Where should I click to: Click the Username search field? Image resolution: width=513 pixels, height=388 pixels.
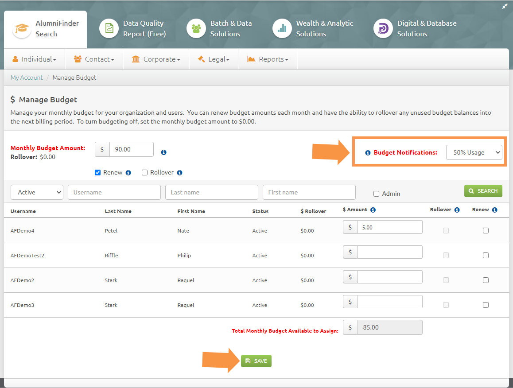[x=114, y=192]
